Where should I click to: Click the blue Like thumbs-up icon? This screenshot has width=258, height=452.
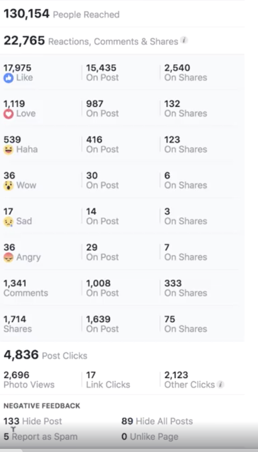pyautogui.click(x=8, y=78)
